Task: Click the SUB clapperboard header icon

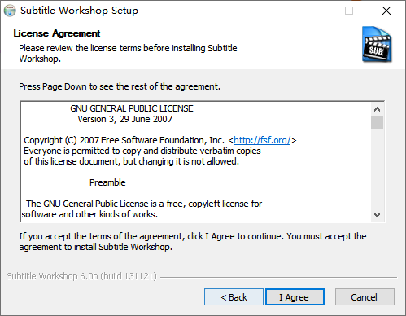Action: point(377,44)
